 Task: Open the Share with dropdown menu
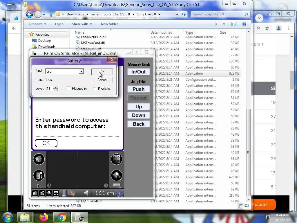(82, 24)
